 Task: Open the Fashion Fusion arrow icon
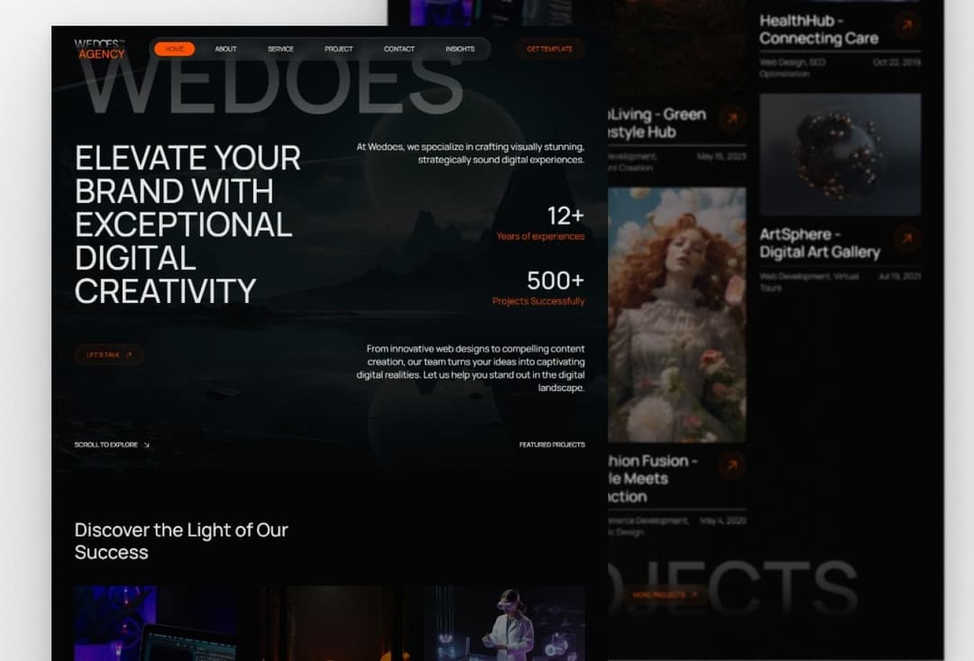pos(731,465)
